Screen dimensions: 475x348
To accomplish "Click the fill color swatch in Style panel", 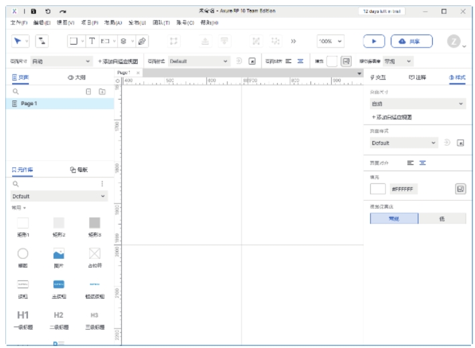I will (378, 189).
